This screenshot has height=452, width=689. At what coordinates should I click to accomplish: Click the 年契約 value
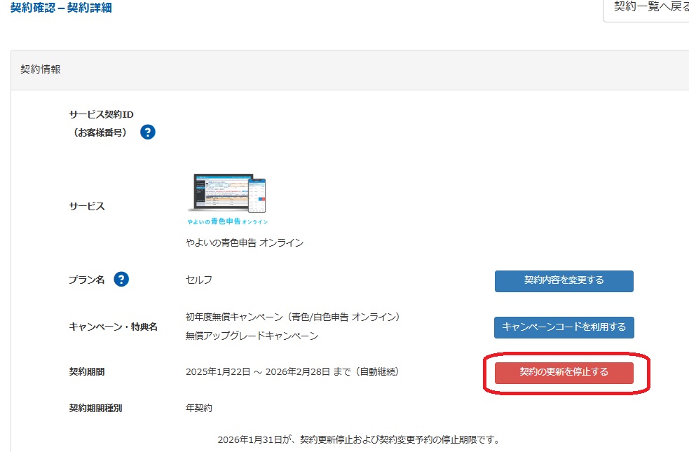click(x=199, y=407)
